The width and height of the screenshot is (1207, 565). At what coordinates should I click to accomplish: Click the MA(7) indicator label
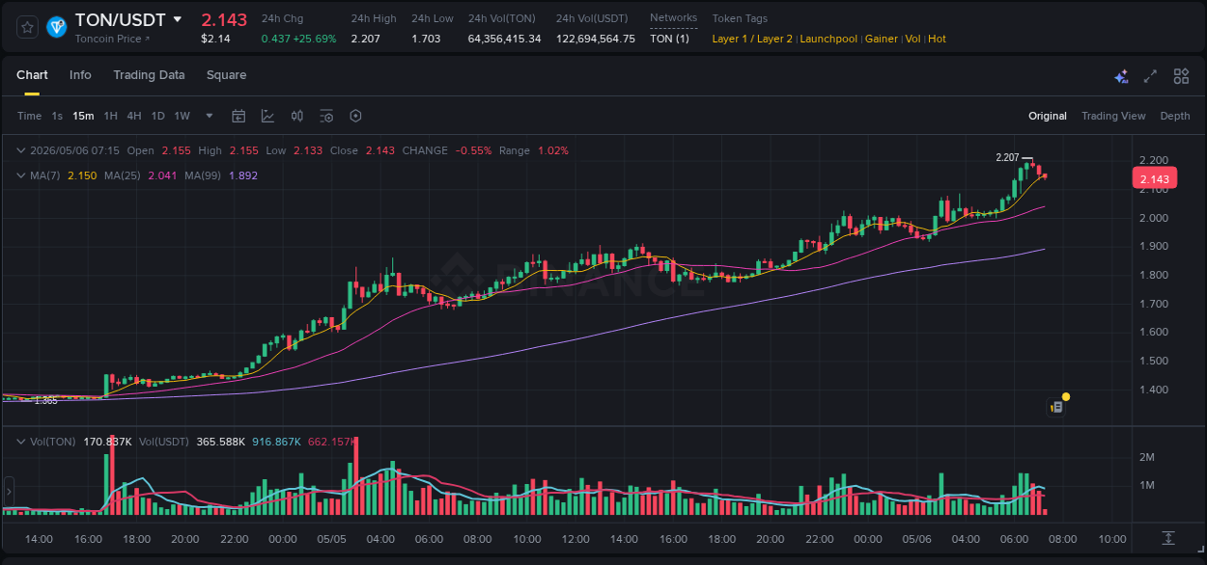pyautogui.click(x=46, y=175)
